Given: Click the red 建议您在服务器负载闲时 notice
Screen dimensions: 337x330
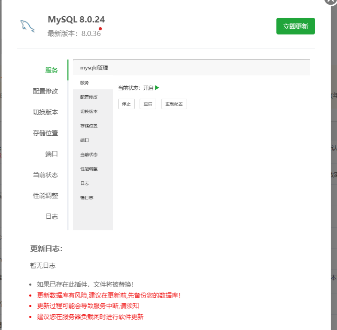Looking at the screenshot, I should click(90, 316).
